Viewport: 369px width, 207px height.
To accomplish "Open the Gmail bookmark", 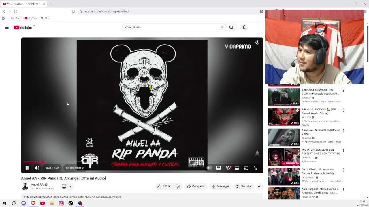I will coord(16,18).
